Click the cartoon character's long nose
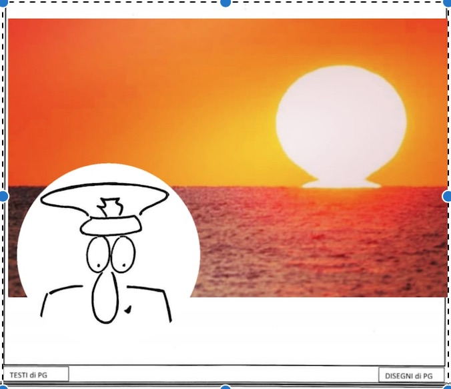The image size is (451, 389). pos(105,297)
